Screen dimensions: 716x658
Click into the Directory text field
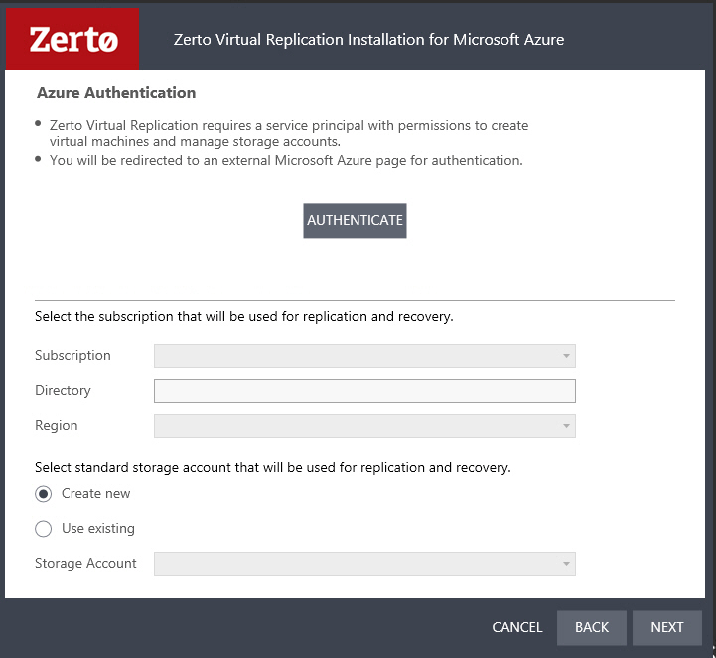[x=364, y=391]
